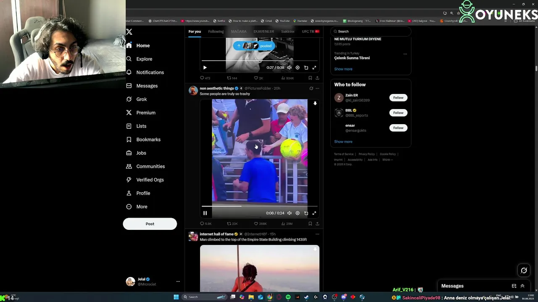
Task: Seek on the 0:27 video progress bar
Action: point(259,60)
